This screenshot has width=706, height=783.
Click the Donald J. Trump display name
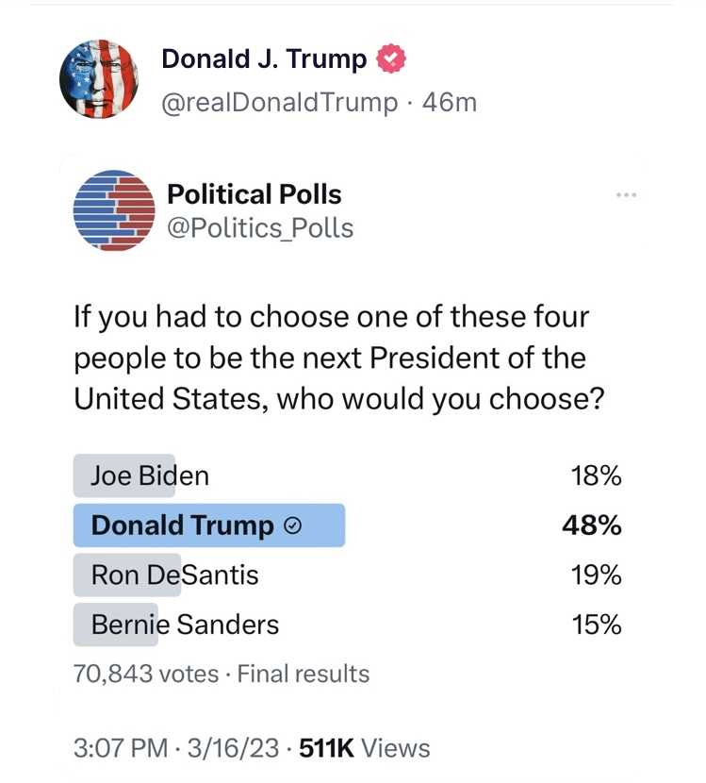pos(264,59)
